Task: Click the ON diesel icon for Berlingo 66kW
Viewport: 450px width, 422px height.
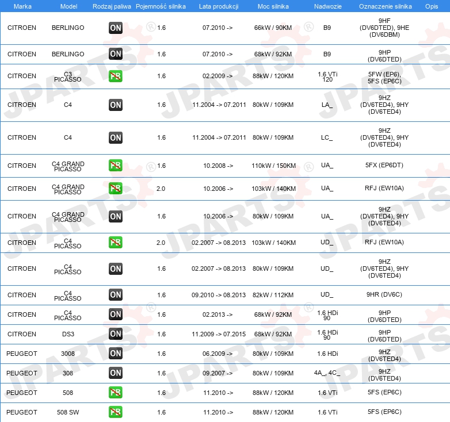Action: [116, 28]
